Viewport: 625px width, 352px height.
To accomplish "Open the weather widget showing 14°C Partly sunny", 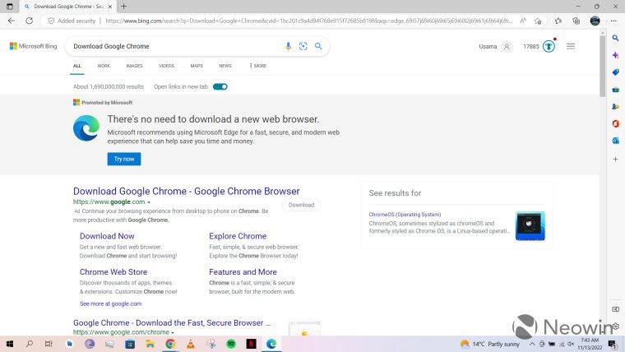I will [490, 344].
